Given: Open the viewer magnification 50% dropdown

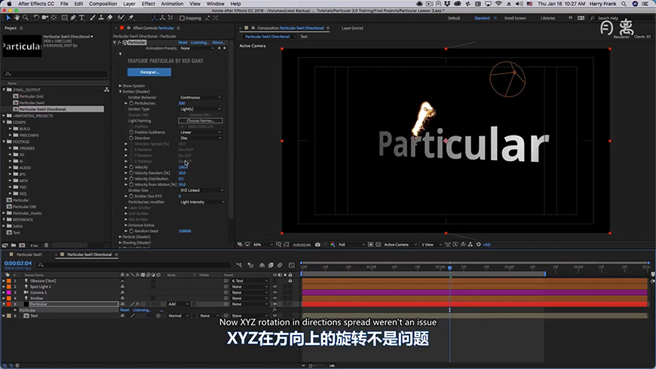Looking at the screenshot, I should (x=262, y=245).
